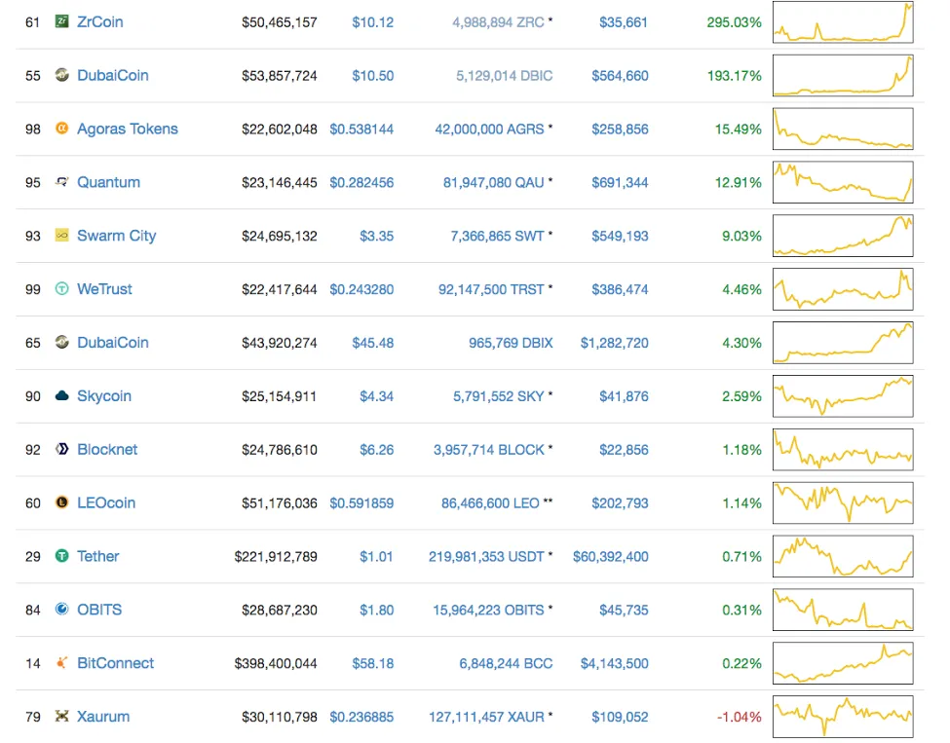Viewport: 950px width, 743px height.
Task: Click the $691,344 Quantum volume link
Action: (x=620, y=182)
